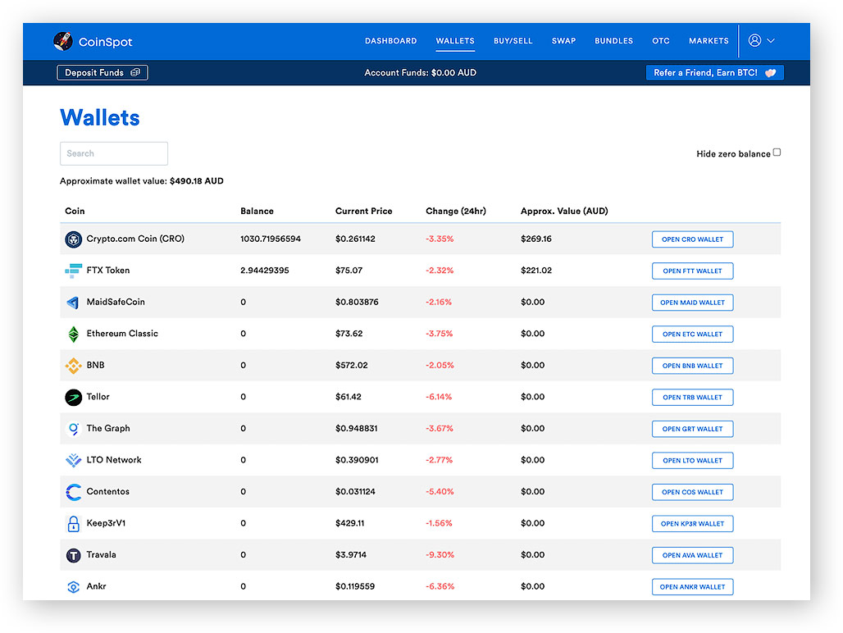The width and height of the screenshot is (843, 633).
Task: Open the Markets page
Action: click(x=709, y=41)
